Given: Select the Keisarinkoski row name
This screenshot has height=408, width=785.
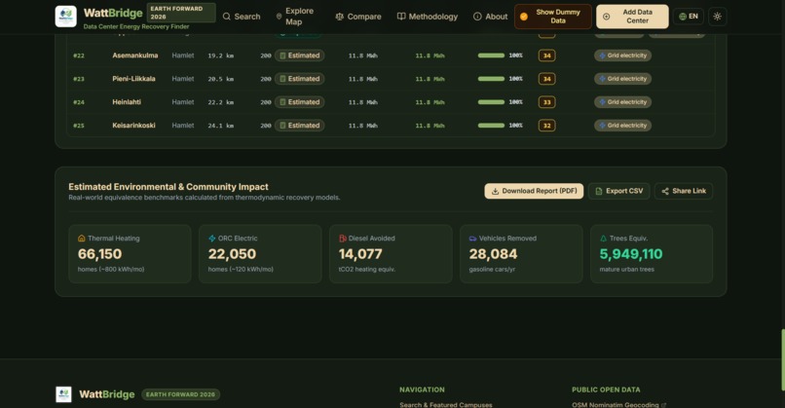Looking at the screenshot, I should 133,126.
